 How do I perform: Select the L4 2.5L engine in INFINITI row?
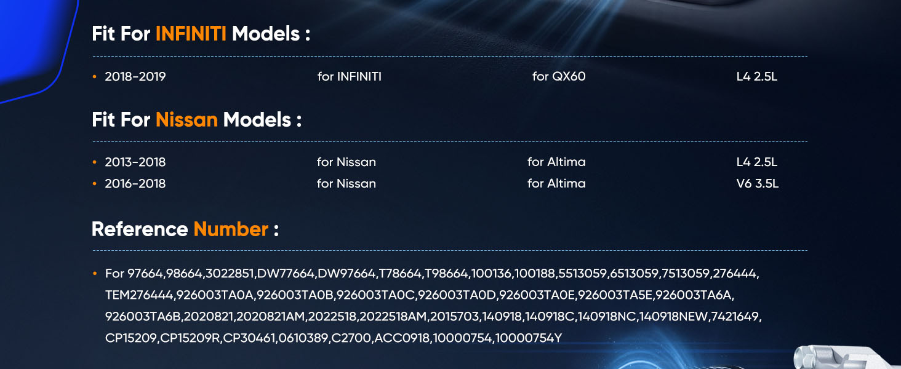(x=757, y=77)
